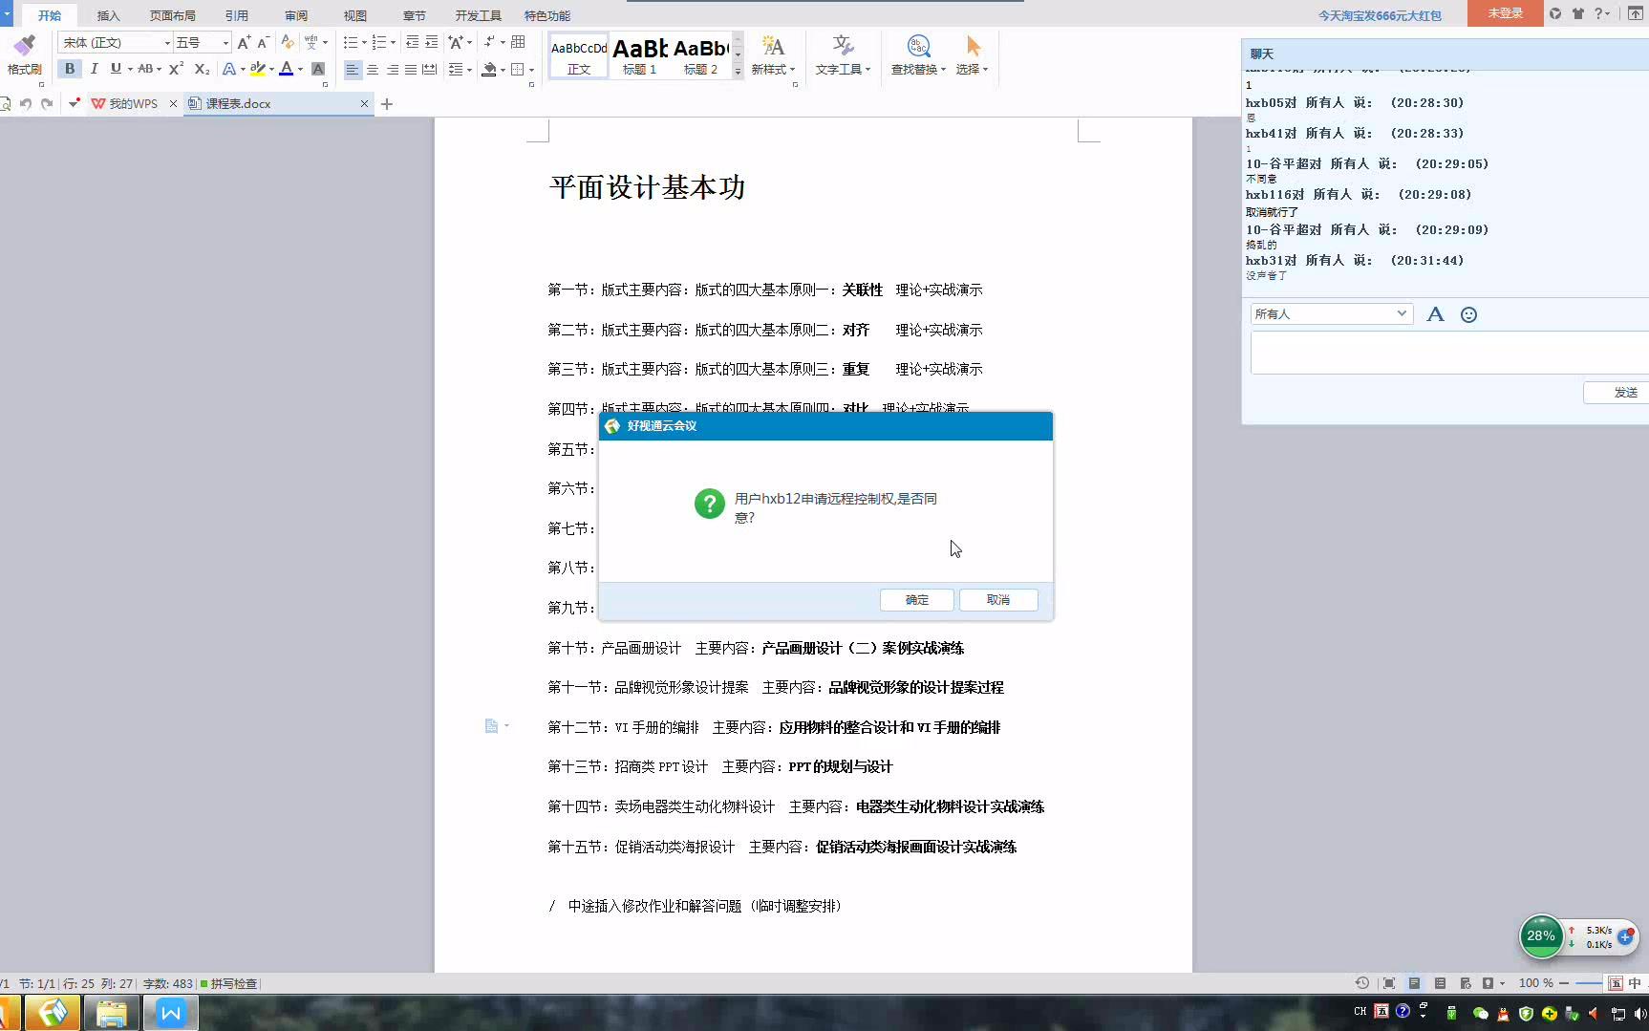Insert an emoji in the chat panel
Image resolution: width=1649 pixels, height=1031 pixels.
click(x=1468, y=313)
